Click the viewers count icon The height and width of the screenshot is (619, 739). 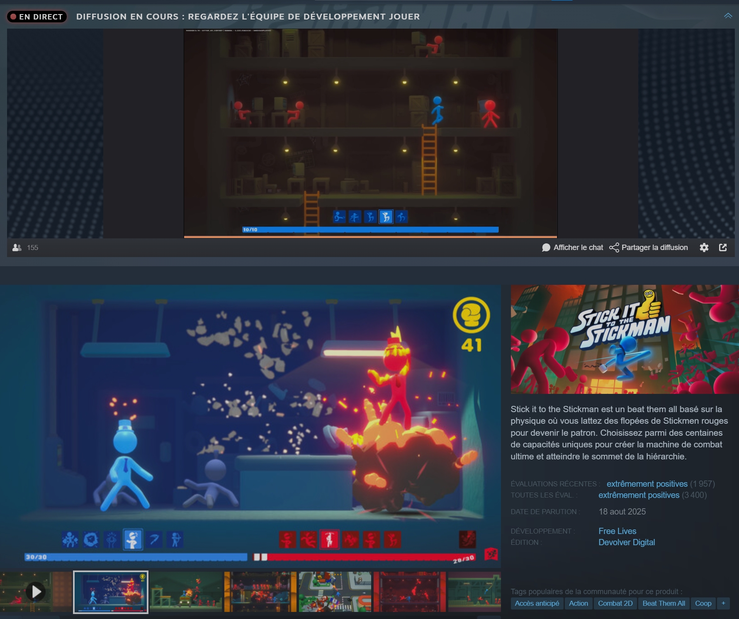(17, 248)
